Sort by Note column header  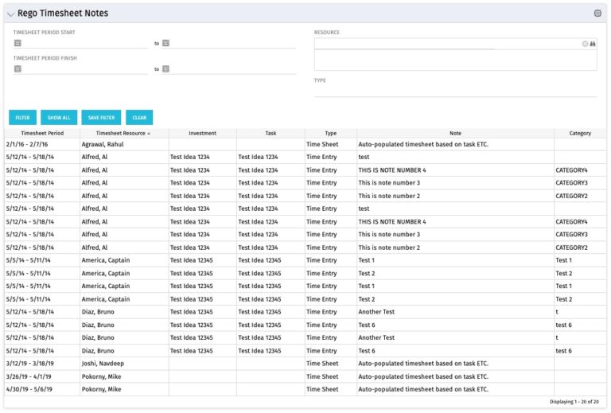point(455,133)
